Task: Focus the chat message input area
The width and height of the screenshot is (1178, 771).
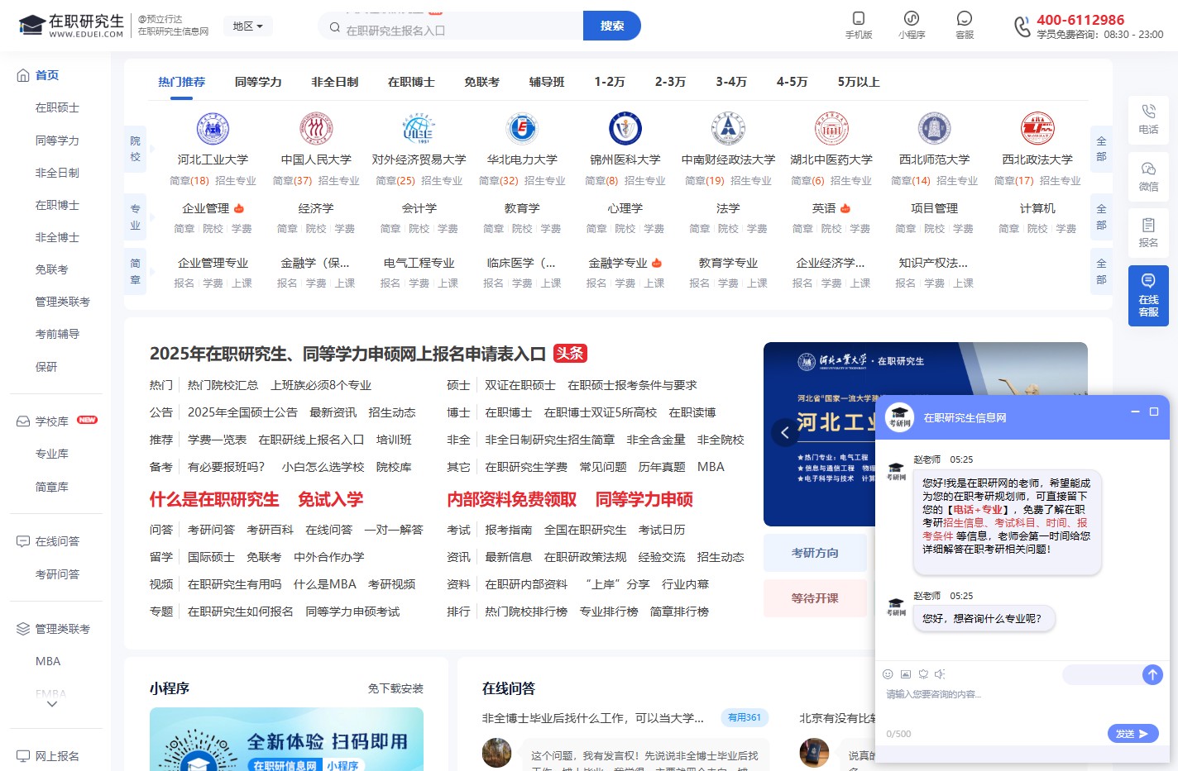Action: pos(1022,704)
